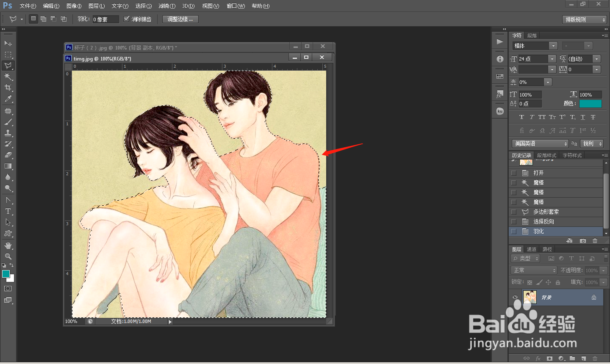Select the Dodge tool

8,188
